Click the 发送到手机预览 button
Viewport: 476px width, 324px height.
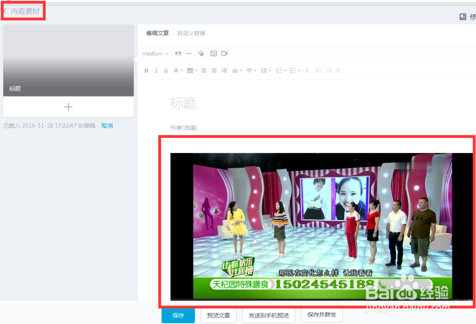(268, 315)
